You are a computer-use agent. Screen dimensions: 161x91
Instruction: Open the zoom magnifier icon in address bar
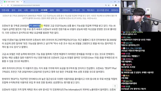(106, 5)
